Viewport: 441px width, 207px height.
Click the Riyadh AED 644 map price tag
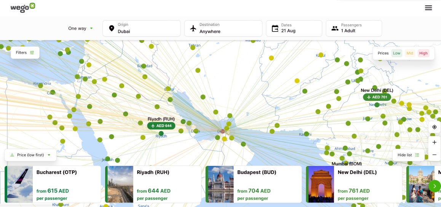tap(161, 126)
